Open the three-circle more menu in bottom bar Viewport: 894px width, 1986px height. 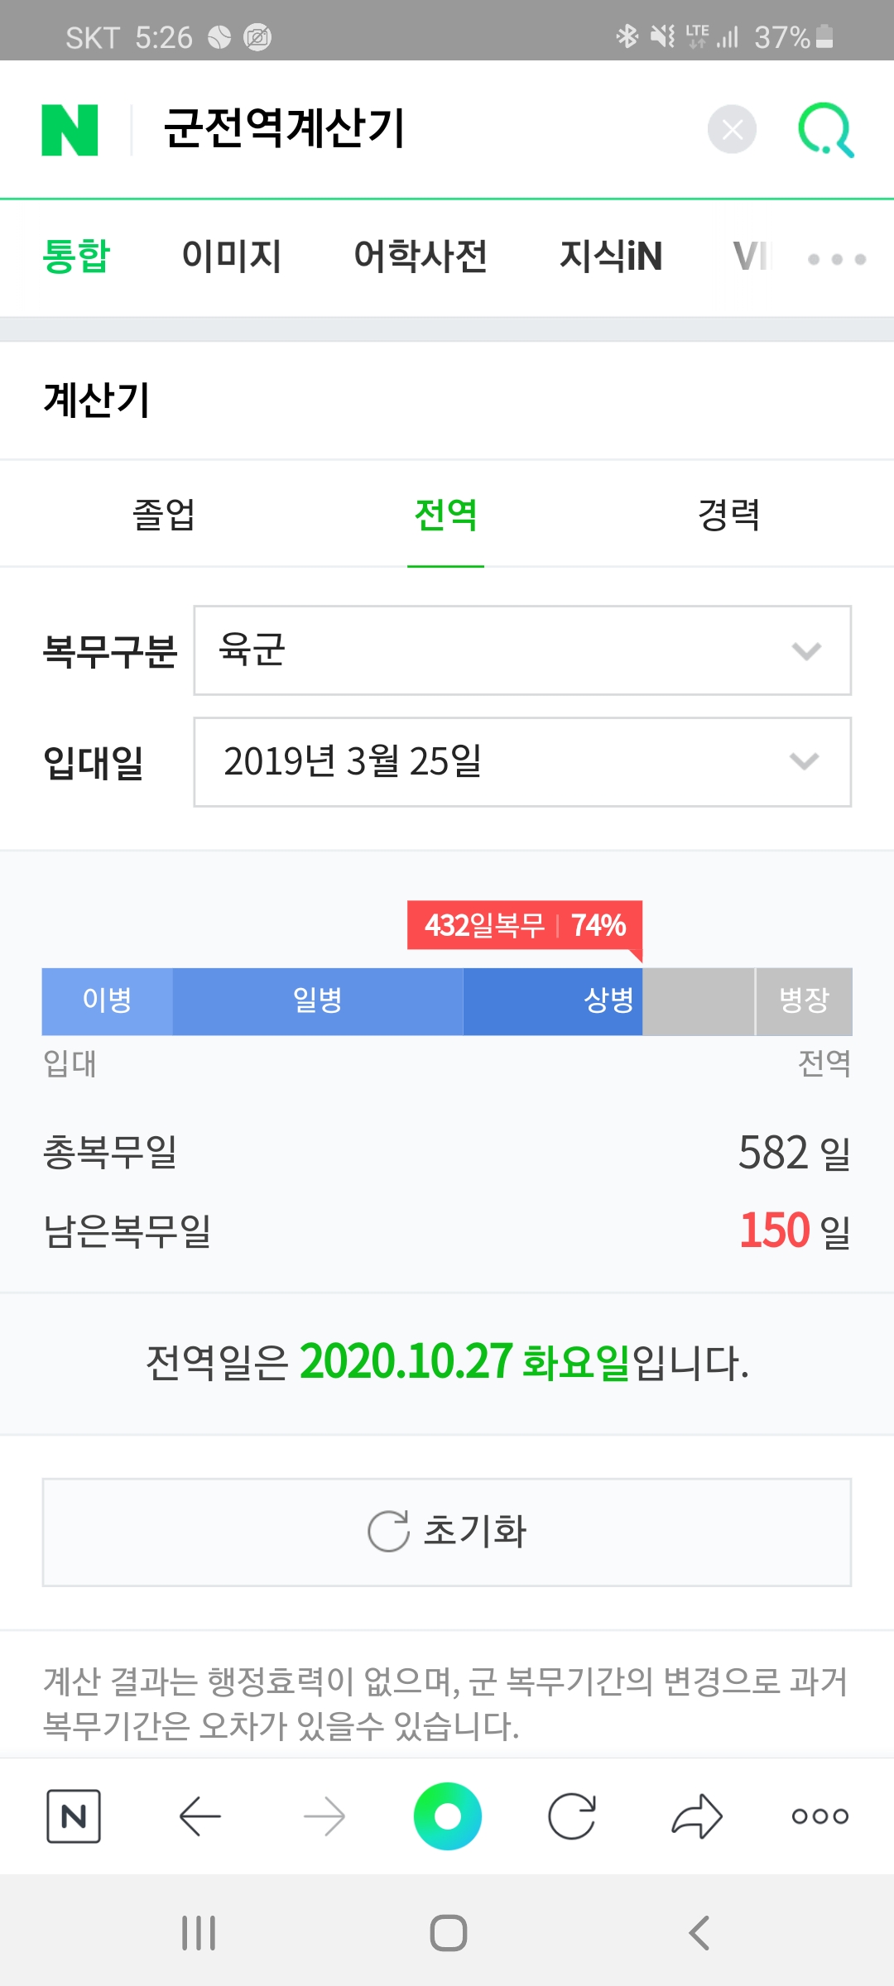click(819, 1816)
